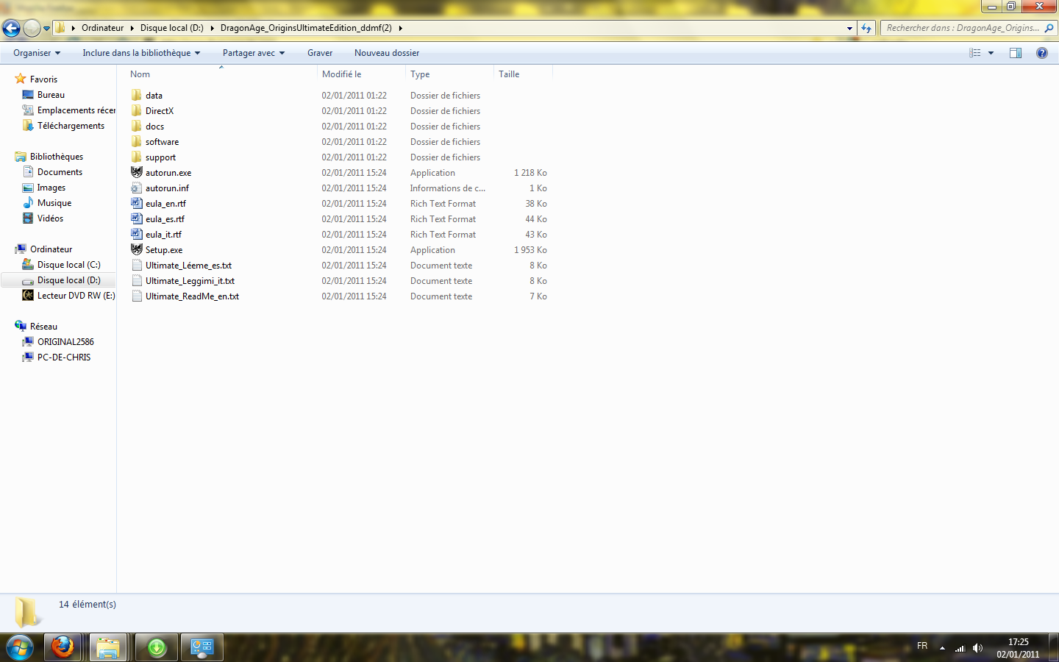Select the software folder icon
Screen dimensions: 1059x662
point(136,141)
